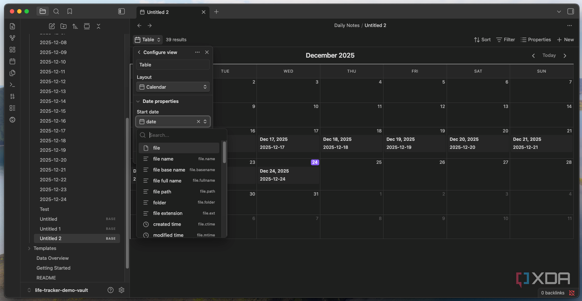Open today's daily note calendar ribbon icon
582x301 pixels.
12,61
